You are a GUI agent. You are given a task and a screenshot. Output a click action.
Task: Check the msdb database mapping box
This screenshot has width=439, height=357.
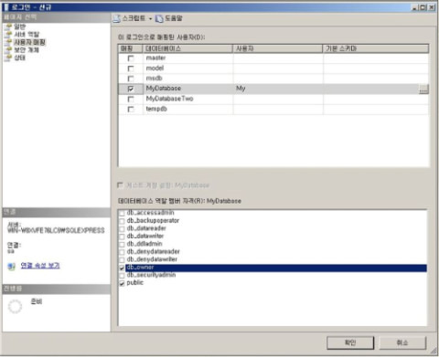pyautogui.click(x=131, y=79)
